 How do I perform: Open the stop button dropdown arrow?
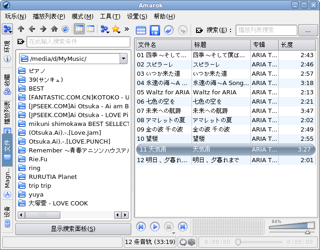click(x=173, y=233)
